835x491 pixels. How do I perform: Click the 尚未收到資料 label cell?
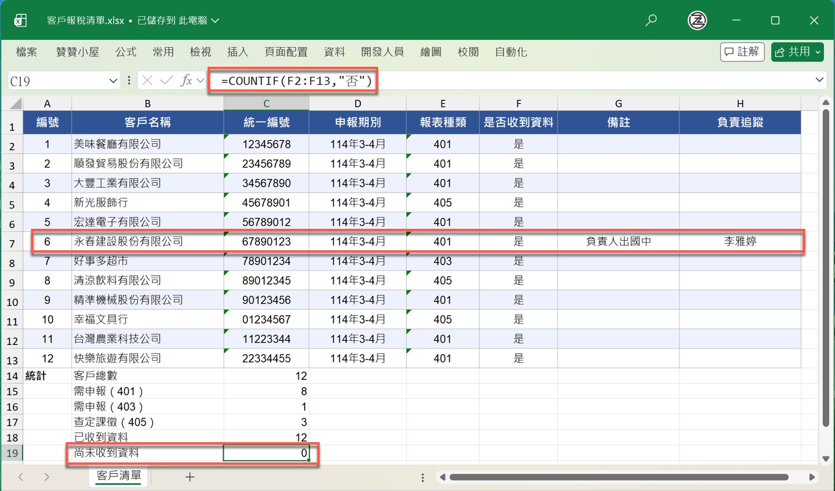coord(147,453)
